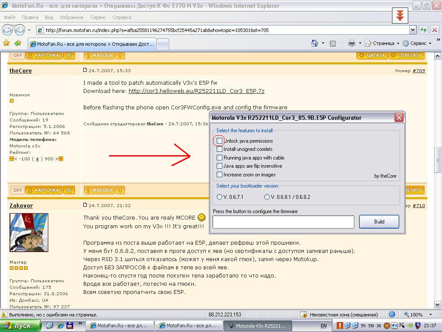The width and height of the screenshot is (442, 332).
Task: Click the ЛС button above Zakovor post
Action: coord(69,190)
